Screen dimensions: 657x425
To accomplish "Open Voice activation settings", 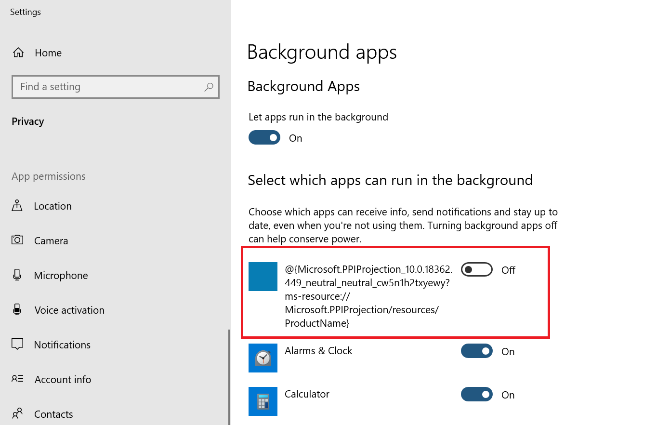I will coord(69,310).
